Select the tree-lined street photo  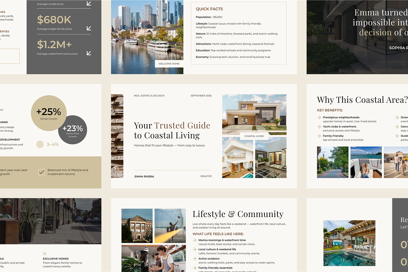click(333, 162)
